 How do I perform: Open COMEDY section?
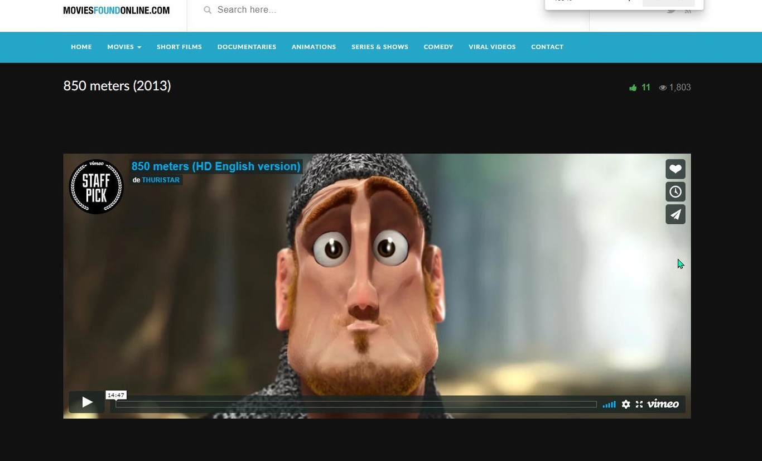438,47
